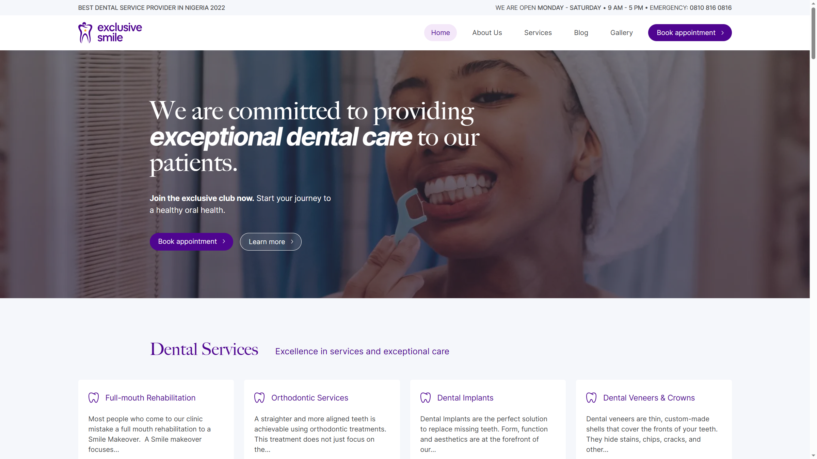Click the hero Book appointment button
Image resolution: width=817 pixels, height=459 pixels.
click(x=191, y=241)
